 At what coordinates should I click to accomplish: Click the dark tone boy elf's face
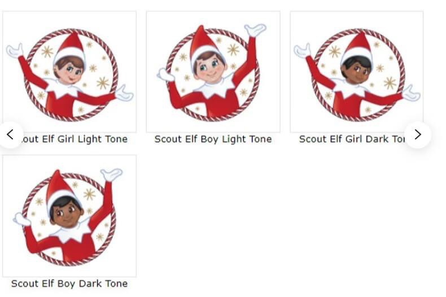66,212
